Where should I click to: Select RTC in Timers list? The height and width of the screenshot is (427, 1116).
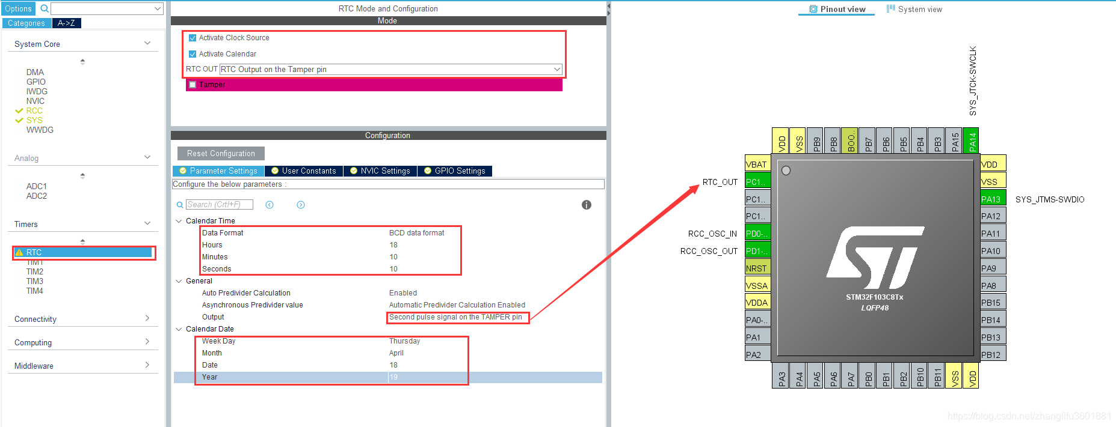(x=84, y=252)
